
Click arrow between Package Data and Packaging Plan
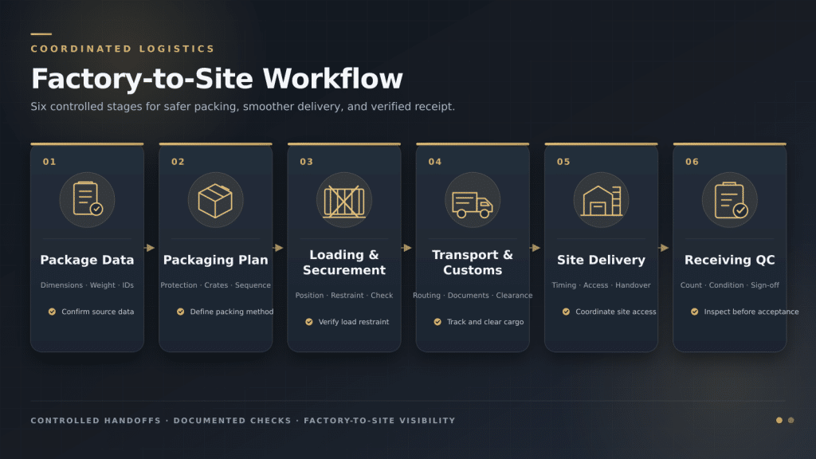[x=151, y=248]
